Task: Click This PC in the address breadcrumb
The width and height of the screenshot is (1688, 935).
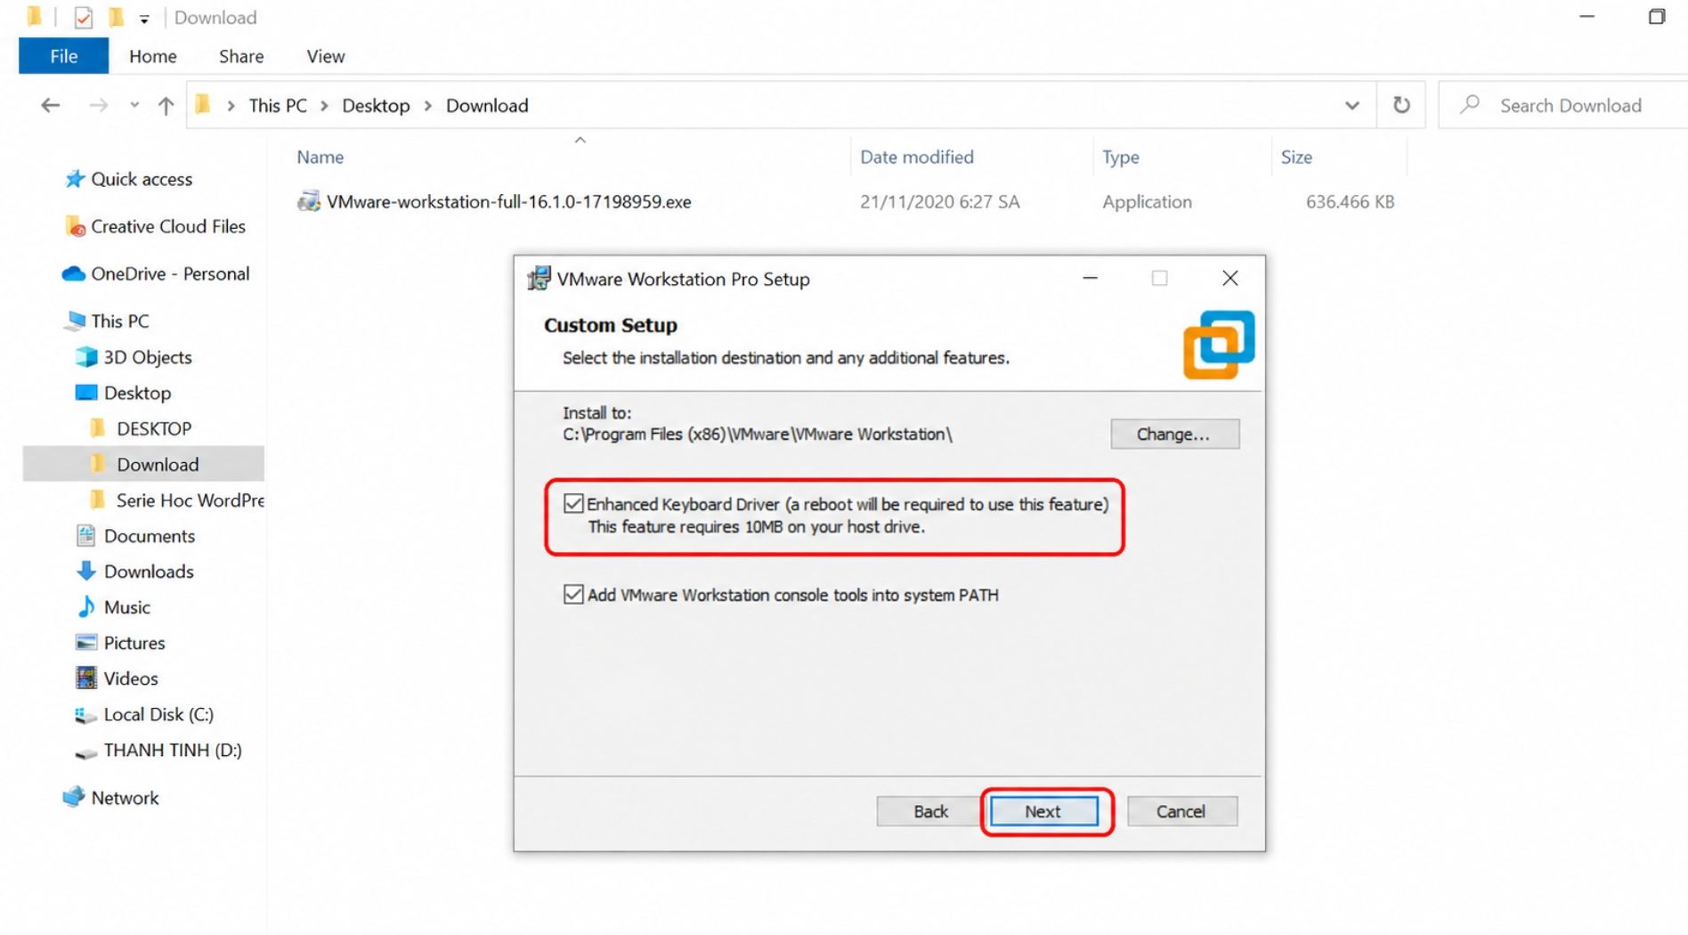Action: (278, 106)
